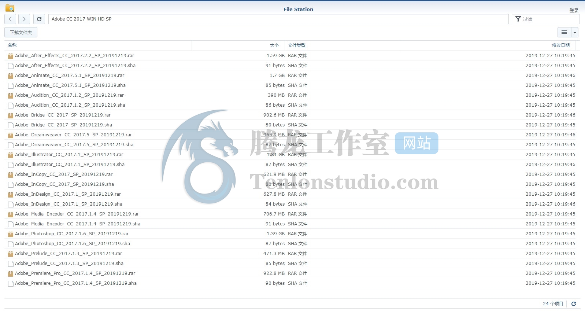Click the RAR icon of the Bridge .rar file
The height and width of the screenshot is (313, 585).
tap(11, 115)
